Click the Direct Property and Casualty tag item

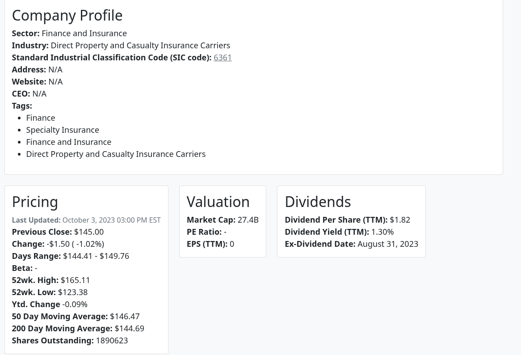(x=116, y=154)
